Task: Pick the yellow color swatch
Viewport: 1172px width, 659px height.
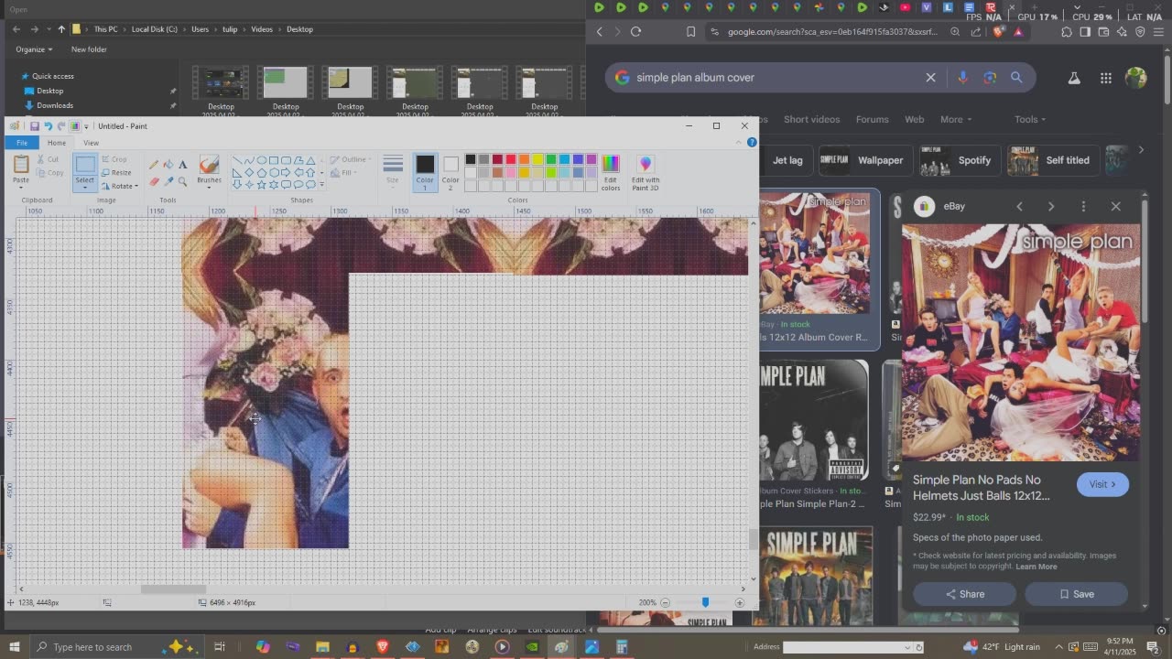Action: tap(537, 159)
